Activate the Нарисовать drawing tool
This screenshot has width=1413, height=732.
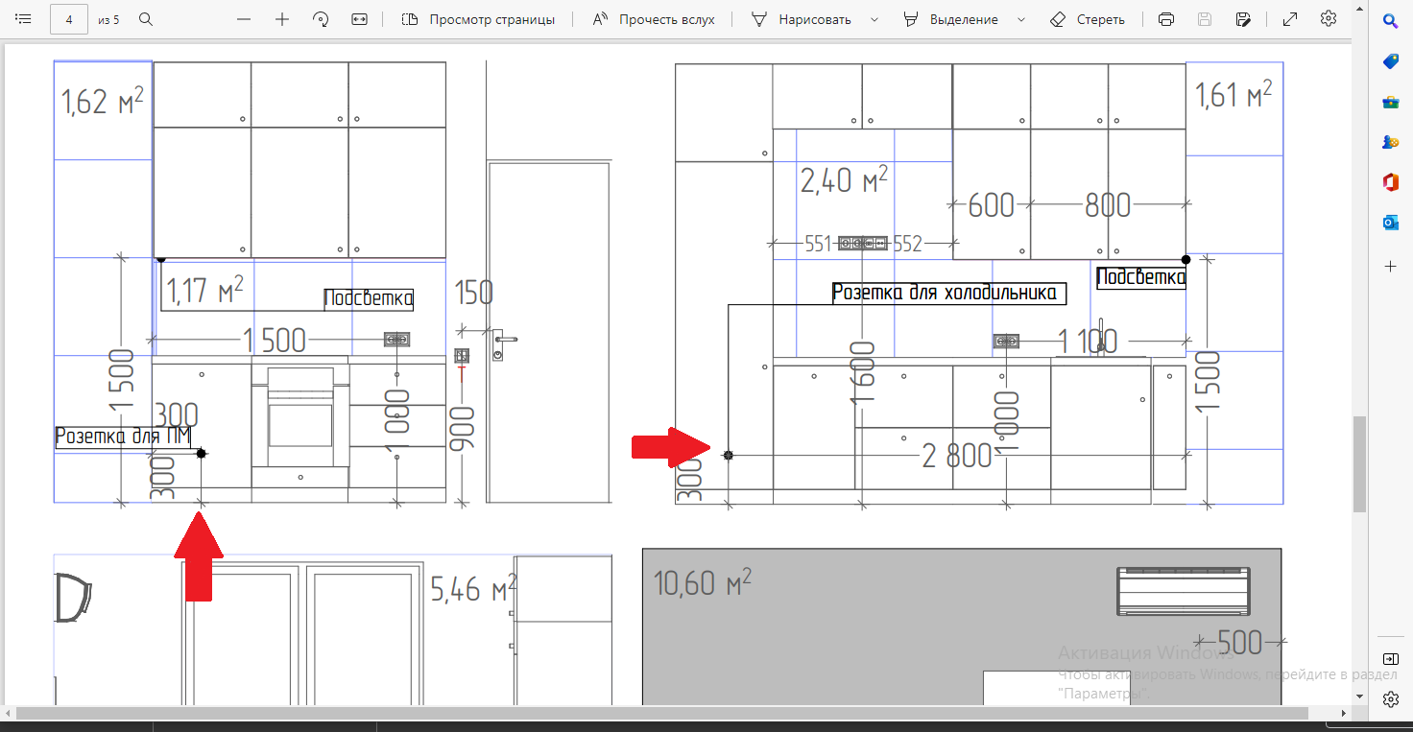[801, 19]
